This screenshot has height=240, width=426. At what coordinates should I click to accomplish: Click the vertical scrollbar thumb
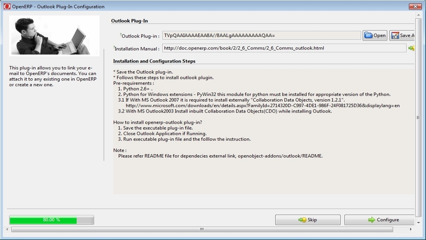pyautogui.click(x=418, y=117)
